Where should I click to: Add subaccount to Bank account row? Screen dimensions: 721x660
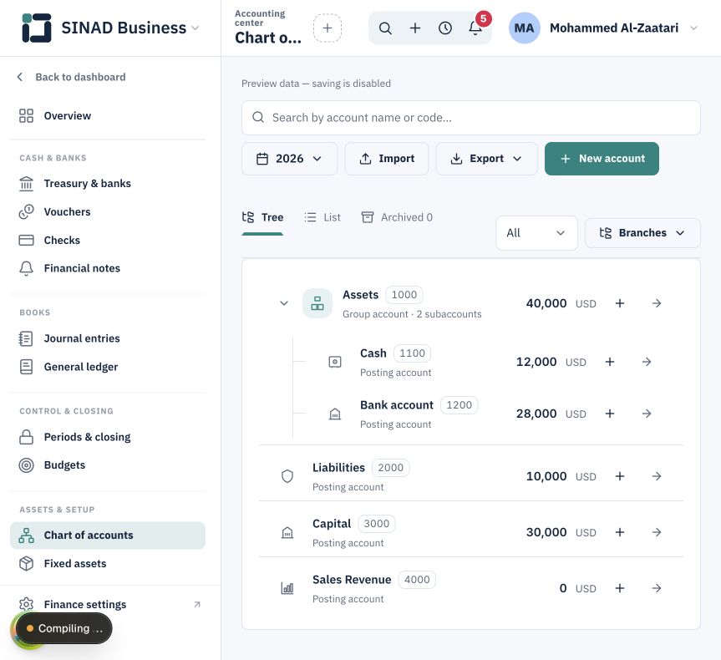tap(610, 414)
